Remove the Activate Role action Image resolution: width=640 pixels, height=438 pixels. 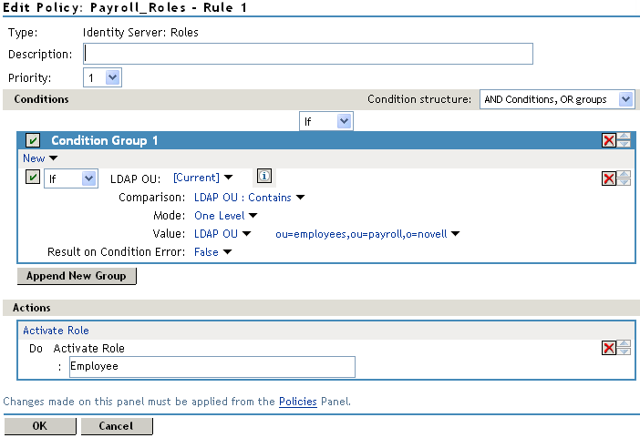point(609,348)
